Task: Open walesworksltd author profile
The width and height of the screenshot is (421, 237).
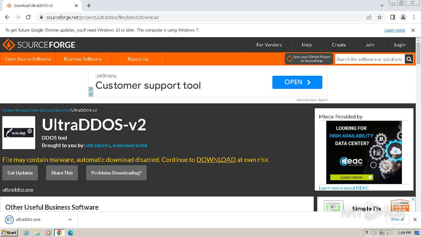Action: pos(130,145)
